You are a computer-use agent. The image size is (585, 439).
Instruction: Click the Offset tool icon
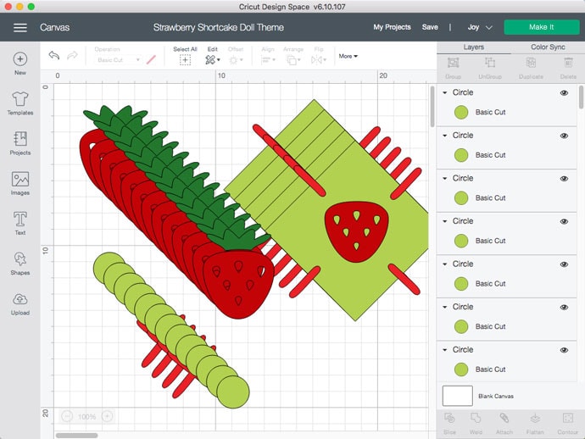236,59
